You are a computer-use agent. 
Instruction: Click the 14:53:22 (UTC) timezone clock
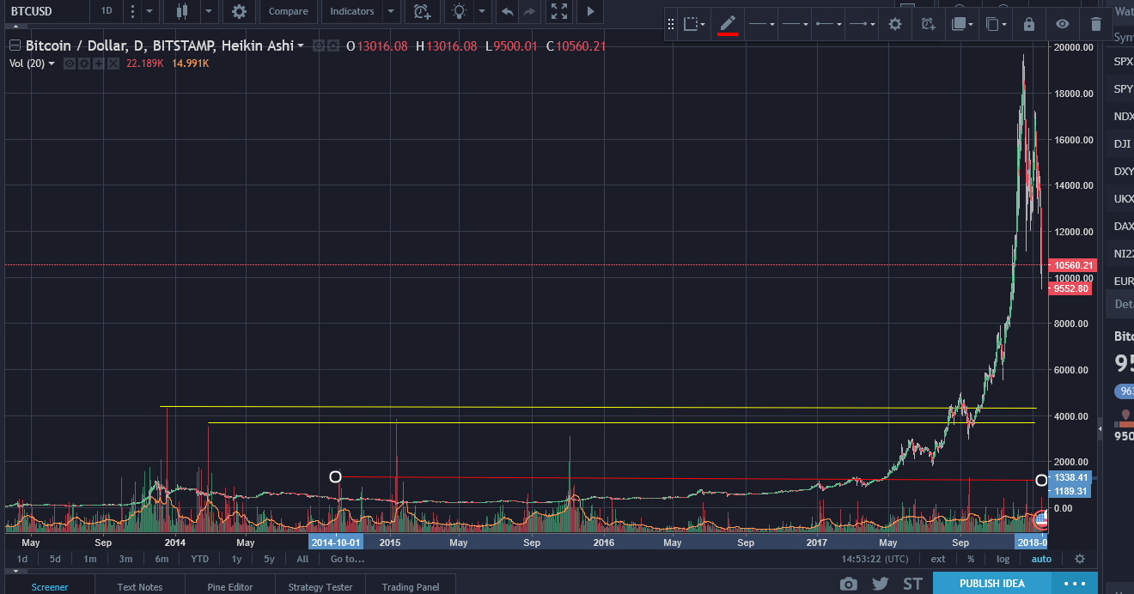coord(875,559)
